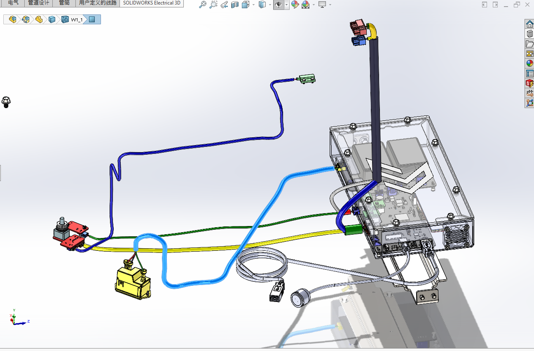Open the View Settings monitor dropdown arrow
Viewport: 534px width, 351px height.
[x=330, y=5]
